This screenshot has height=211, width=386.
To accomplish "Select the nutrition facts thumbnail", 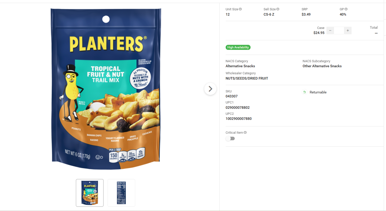I will [121, 193].
